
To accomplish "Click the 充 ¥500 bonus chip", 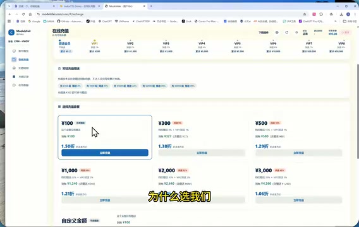I will (97, 86).
